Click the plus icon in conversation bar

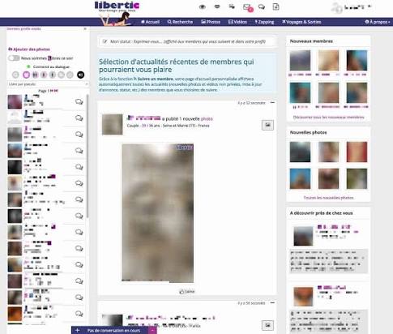pos(77,330)
